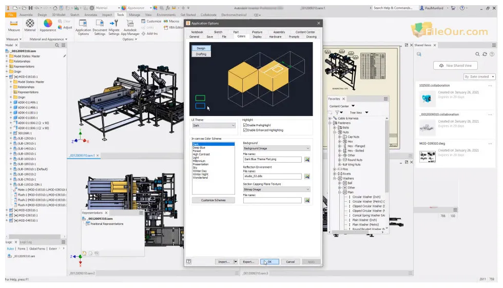Click the Home icon in quick access toolbar
503x288 pixels.
[55, 8]
